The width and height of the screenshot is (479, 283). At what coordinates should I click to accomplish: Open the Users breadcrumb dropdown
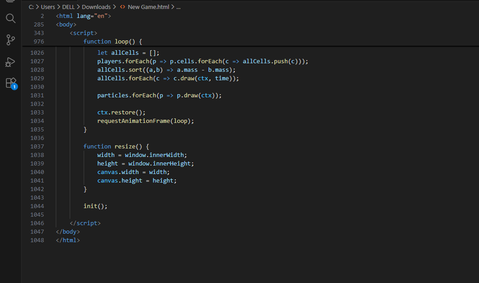(x=48, y=7)
